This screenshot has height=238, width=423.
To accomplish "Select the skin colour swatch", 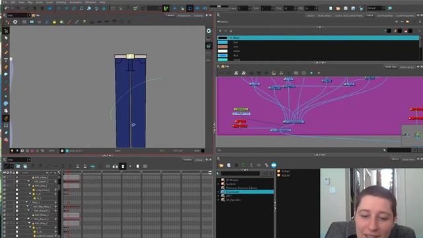I will tap(223, 47).
